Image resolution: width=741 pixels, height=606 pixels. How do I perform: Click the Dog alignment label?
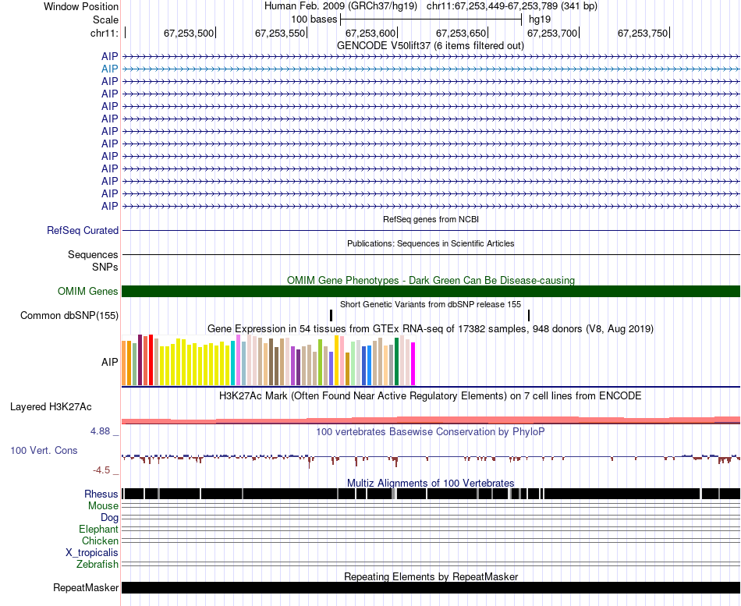(x=109, y=518)
